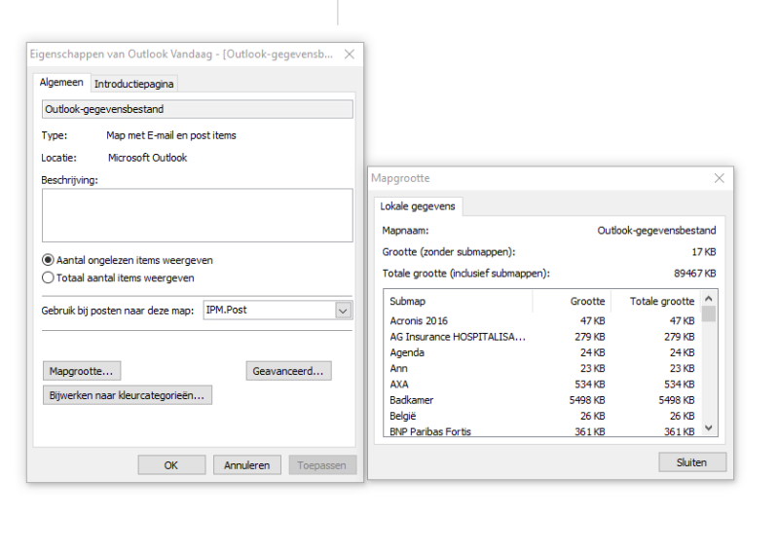Open the IPM.Post dropdown list

[343, 311]
